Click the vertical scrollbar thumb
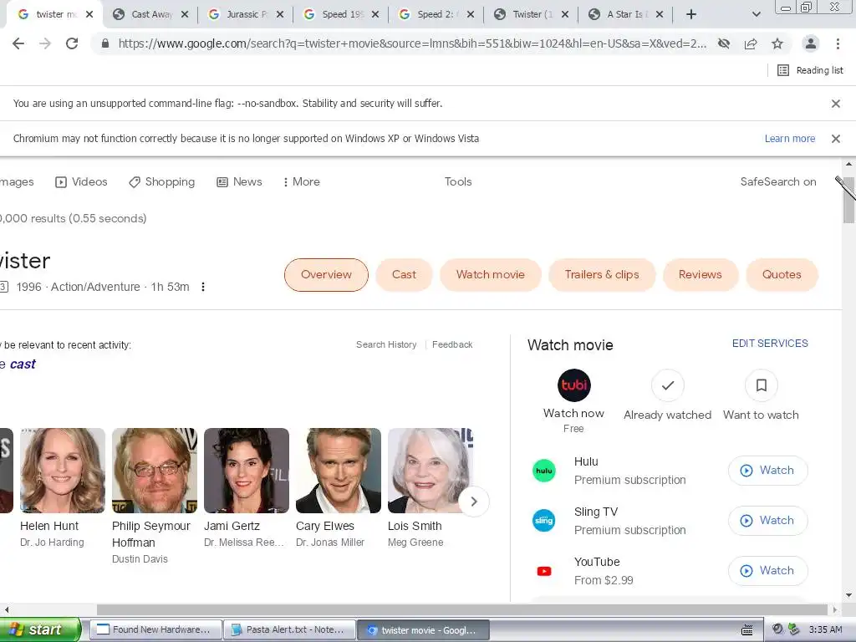856x642 pixels. [x=848, y=200]
